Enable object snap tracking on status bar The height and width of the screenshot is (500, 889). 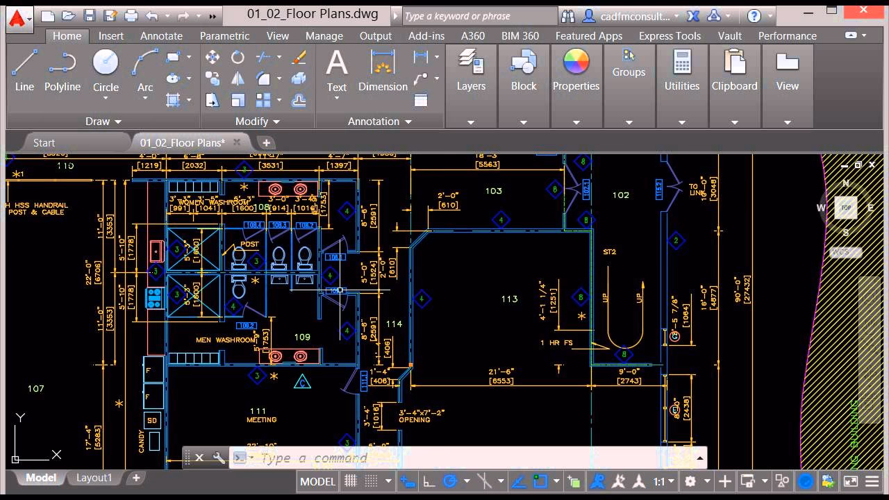click(x=519, y=481)
